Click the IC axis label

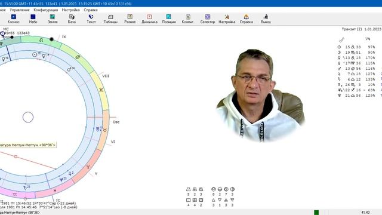tap(58, 200)
